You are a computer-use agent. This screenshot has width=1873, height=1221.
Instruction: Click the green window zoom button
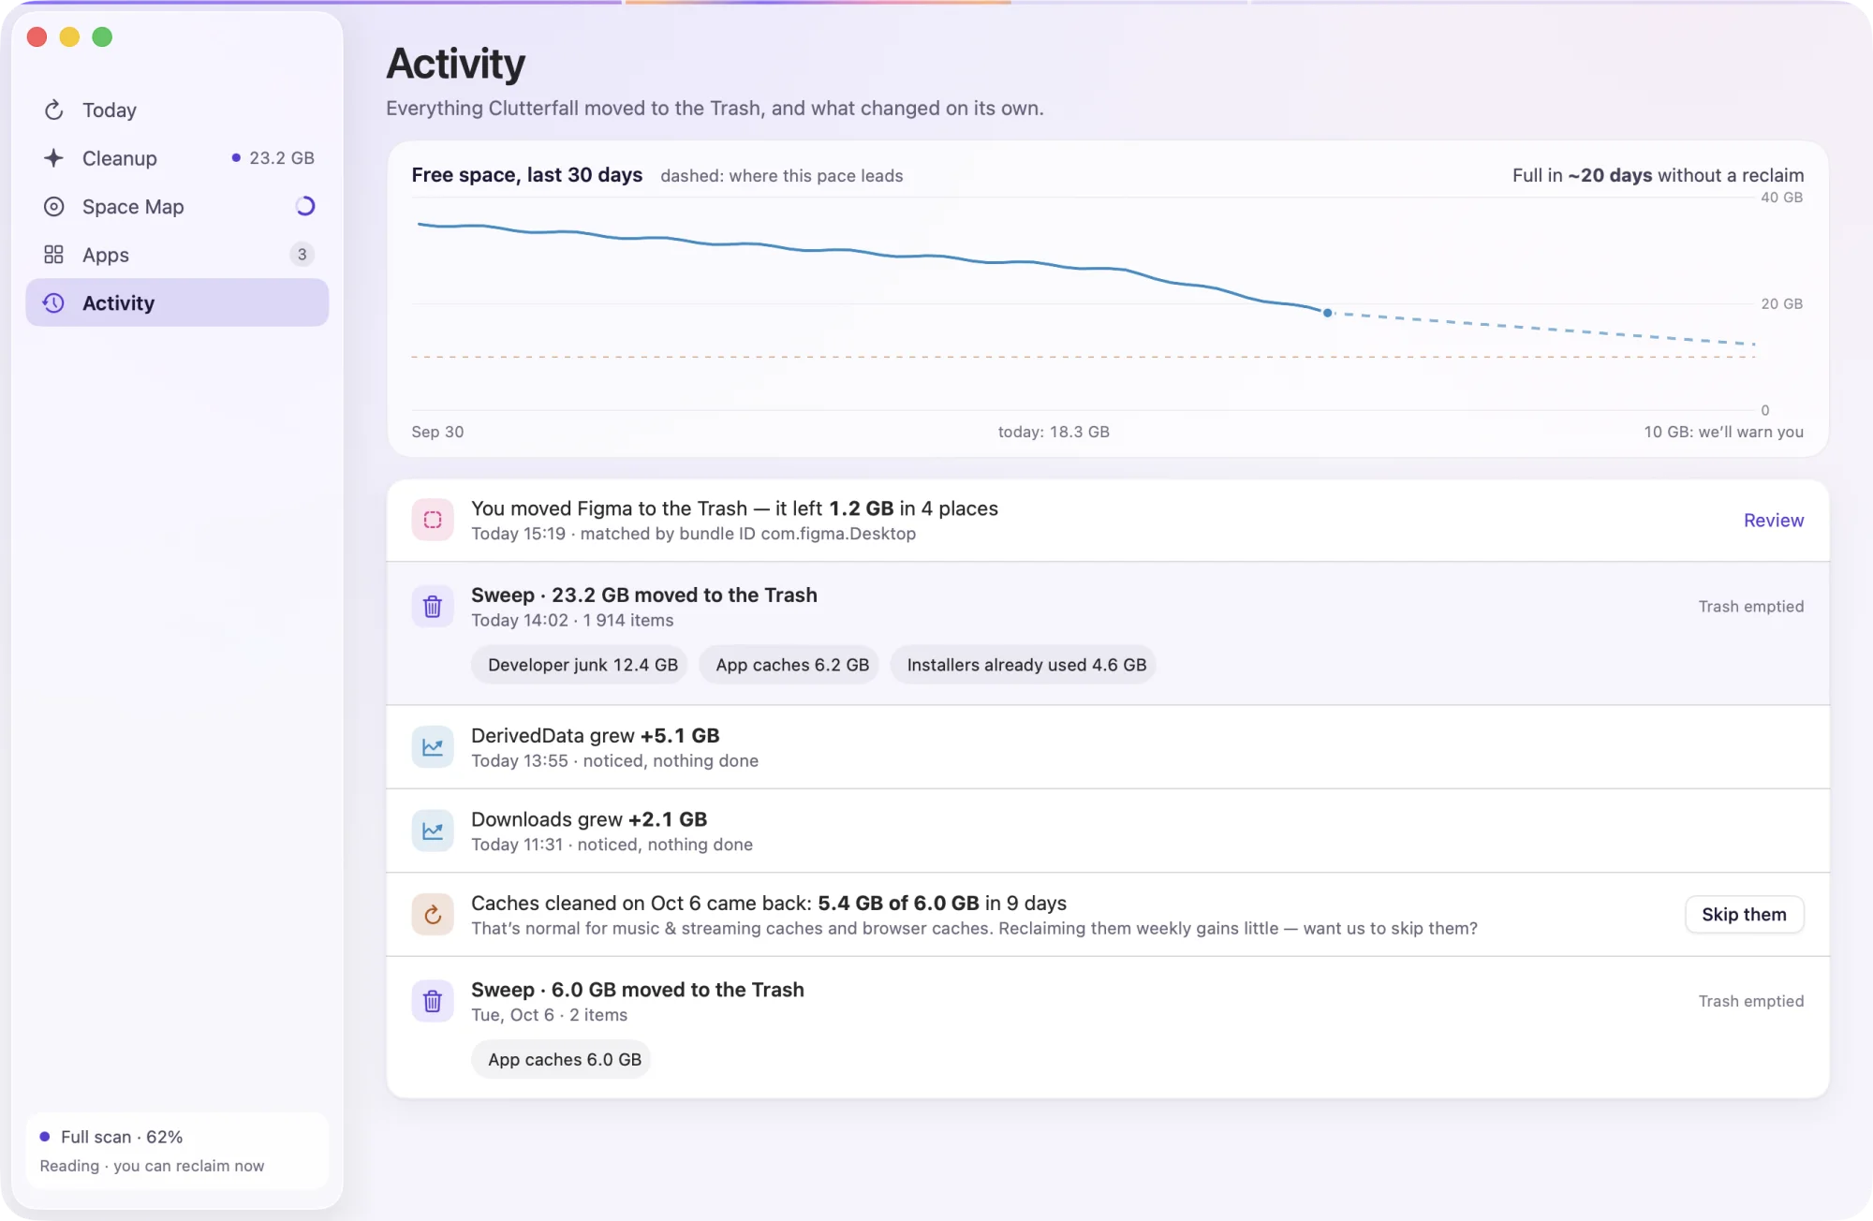102,37
